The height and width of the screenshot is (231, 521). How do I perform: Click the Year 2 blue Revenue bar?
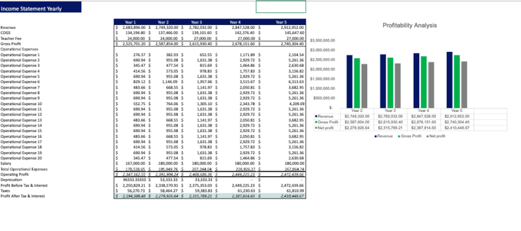click(x=349, y=81)
